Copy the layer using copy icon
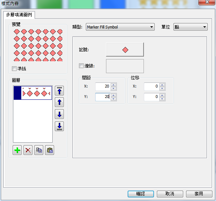 click(39, 150)
